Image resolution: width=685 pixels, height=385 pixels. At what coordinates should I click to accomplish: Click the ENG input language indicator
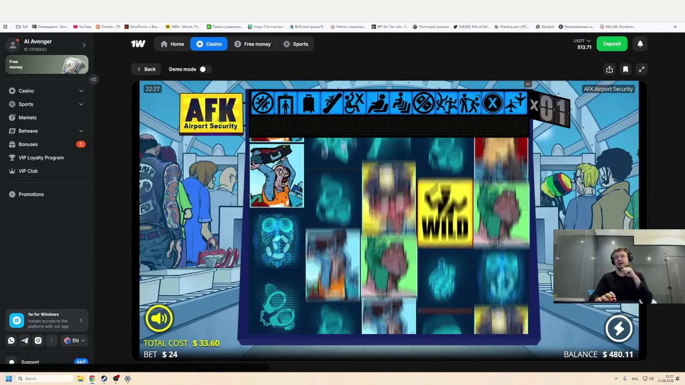click(636, 379)
